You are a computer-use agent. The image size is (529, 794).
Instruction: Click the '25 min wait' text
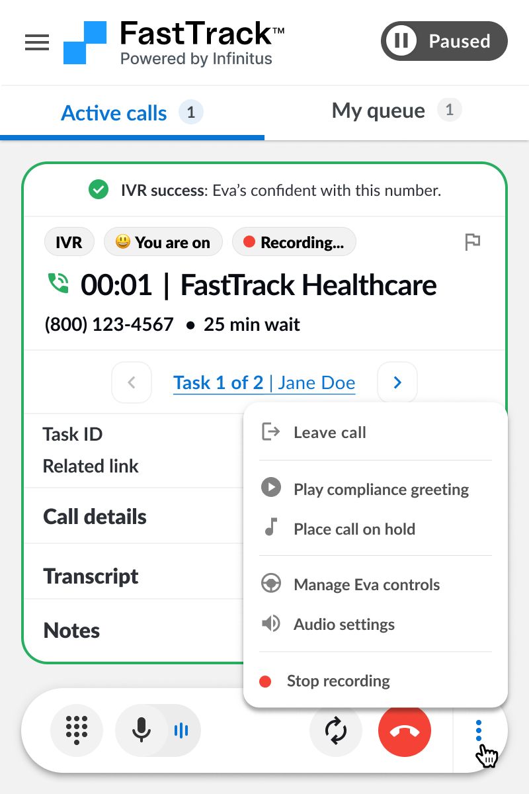(252, 325)
